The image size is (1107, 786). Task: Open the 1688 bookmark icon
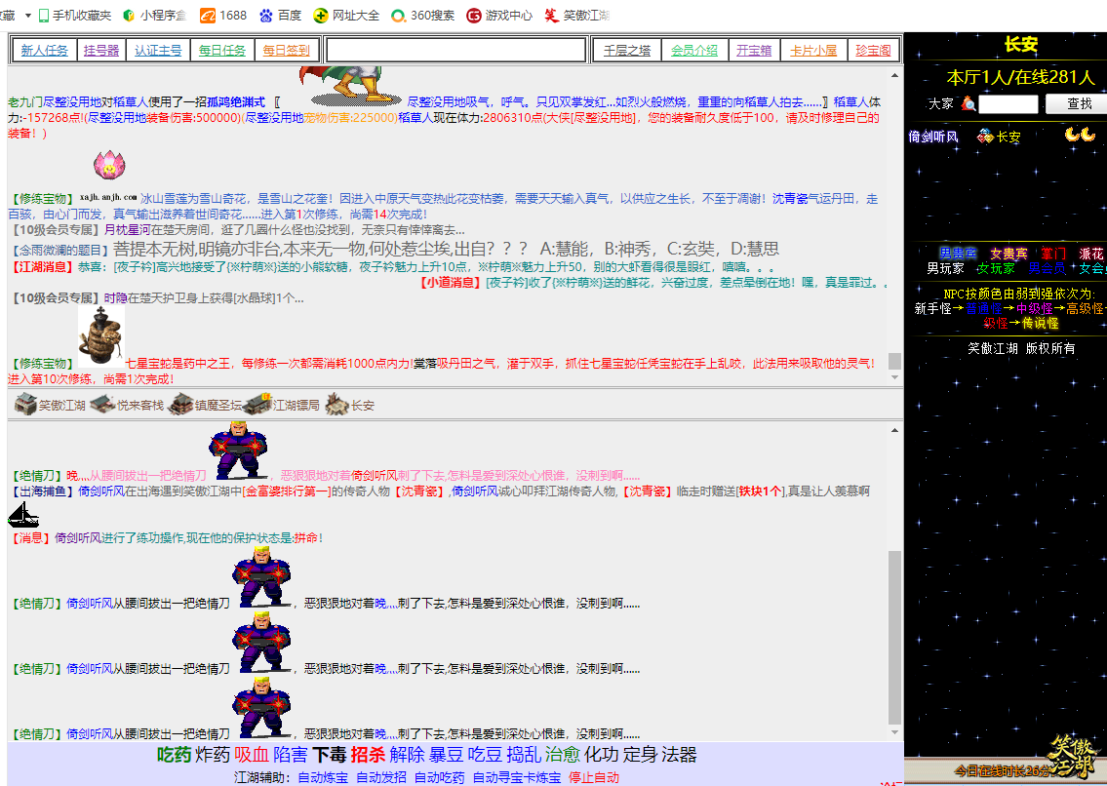pos(207,16)
